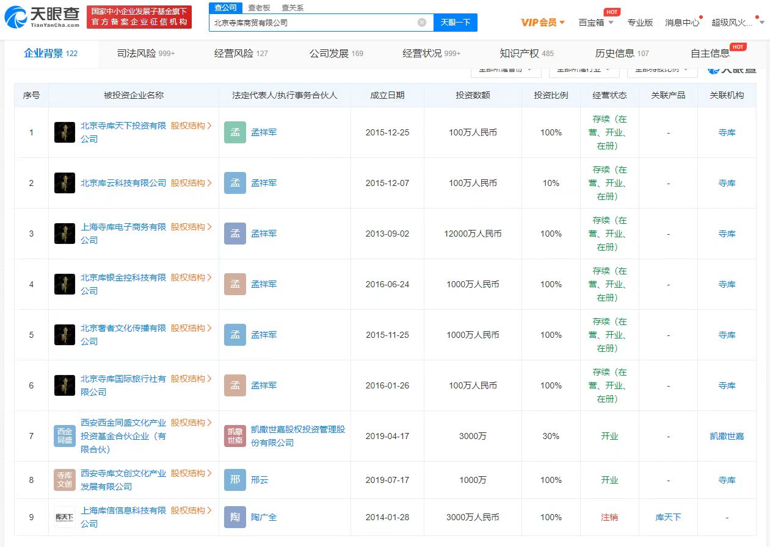The width and height of the screenshot is (770, 547).
Task: Click 寺库文创 company logo in row 8
Action: (x=65, y=480)
